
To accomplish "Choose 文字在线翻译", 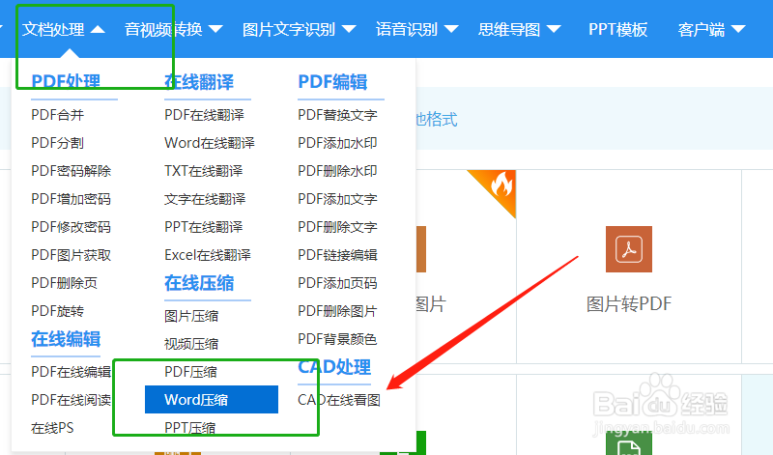I will tap(205, 199).
